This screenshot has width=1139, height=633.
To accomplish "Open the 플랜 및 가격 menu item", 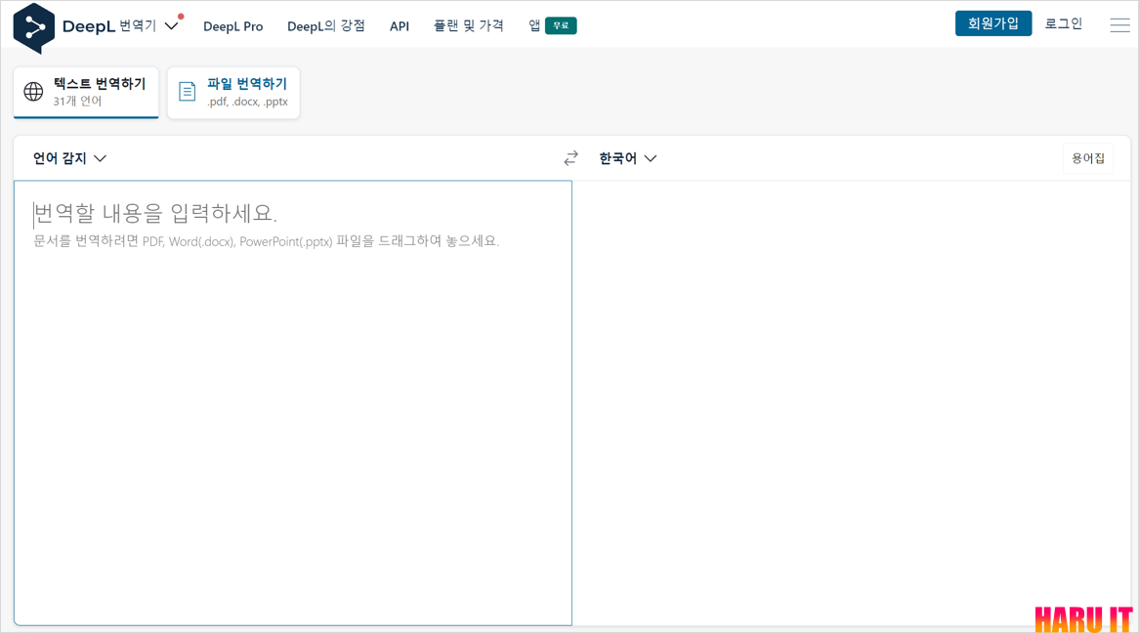I will click(x=468, y=26).
